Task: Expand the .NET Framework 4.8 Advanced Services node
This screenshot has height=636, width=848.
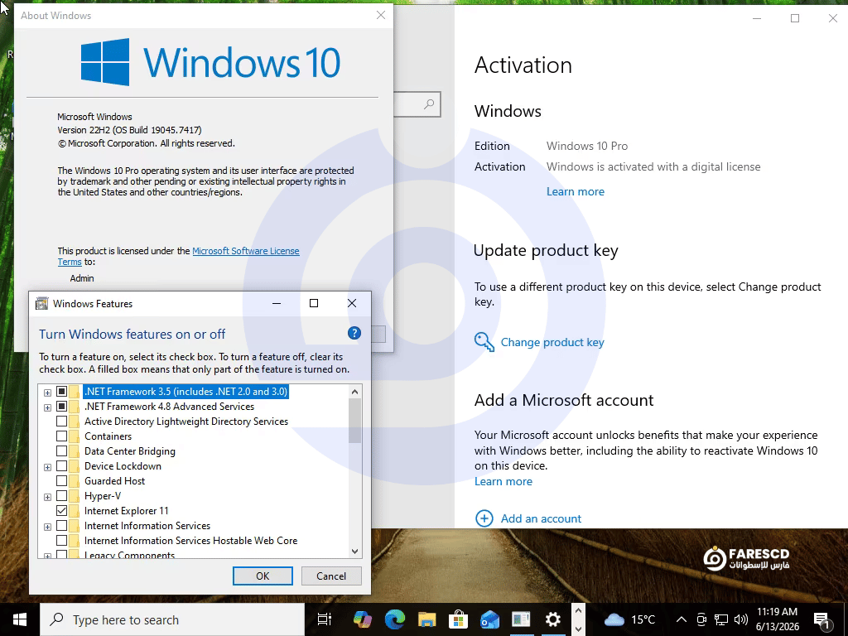Action: click(x=47, y=407)
